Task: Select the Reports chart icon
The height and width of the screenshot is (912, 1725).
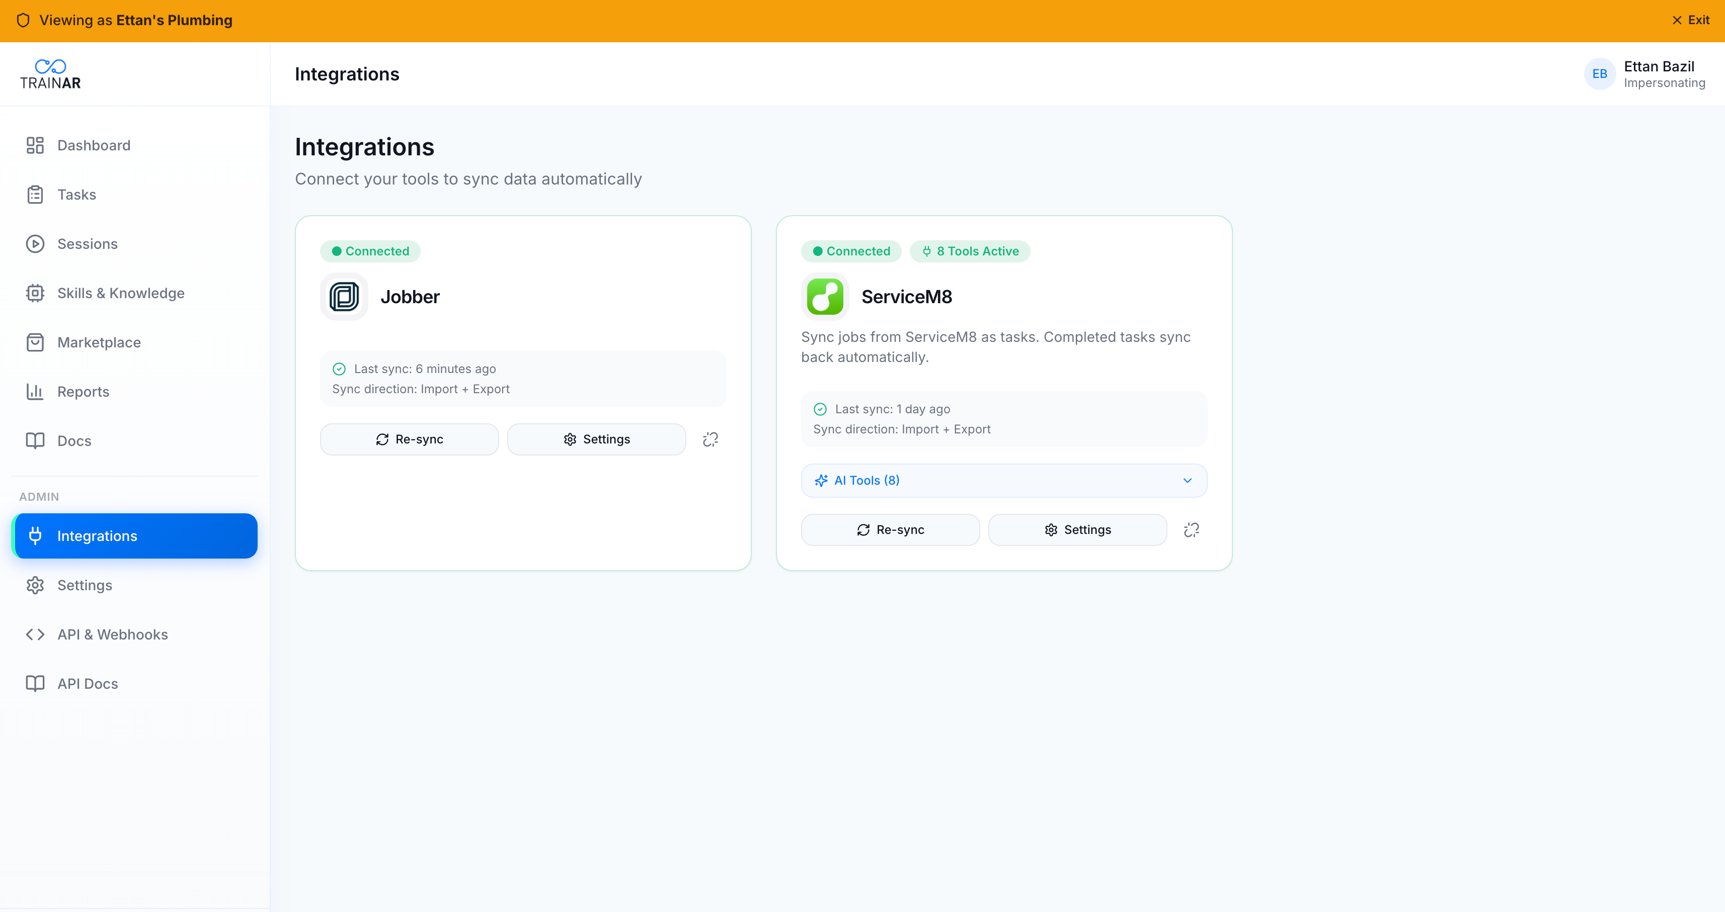Action: 36,392
